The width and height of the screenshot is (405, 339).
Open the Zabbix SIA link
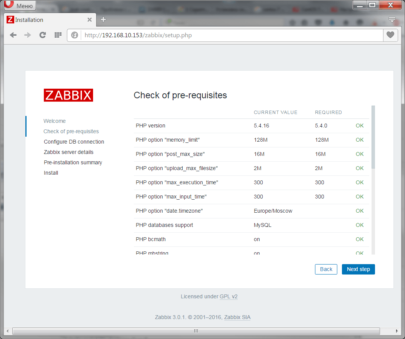click(237, 317)
